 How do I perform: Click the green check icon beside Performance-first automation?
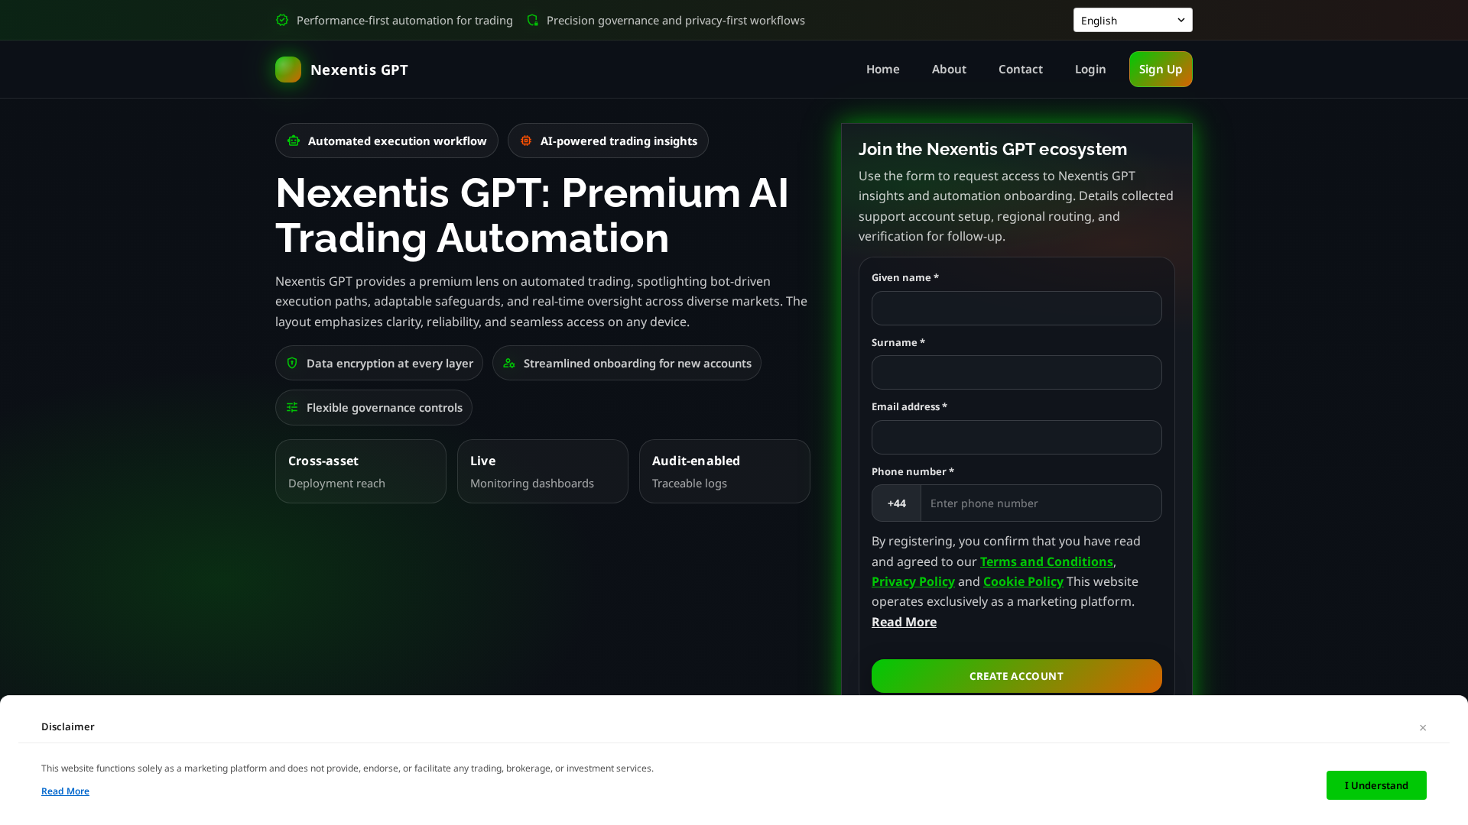pyautogui.click(x=282, y=20)
